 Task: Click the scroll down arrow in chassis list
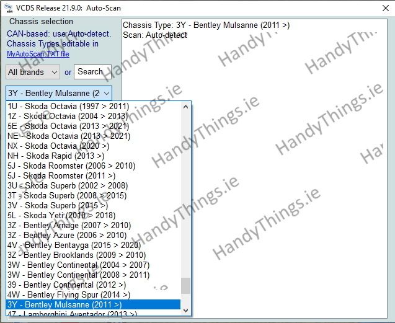point(185,311)
